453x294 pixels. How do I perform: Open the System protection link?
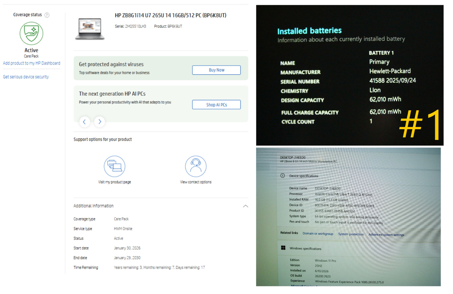coord(351,234)
